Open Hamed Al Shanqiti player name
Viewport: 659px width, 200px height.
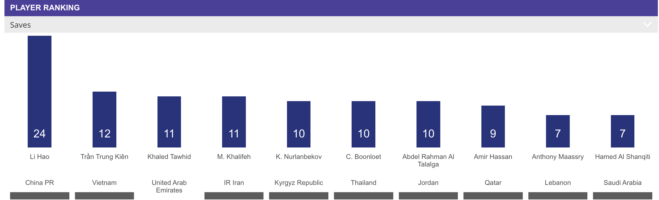coord(622,157)
